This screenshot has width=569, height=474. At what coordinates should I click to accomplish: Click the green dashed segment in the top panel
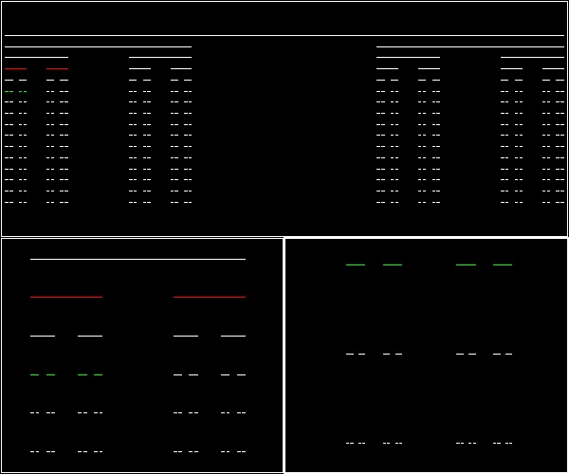tap(15, 91)
